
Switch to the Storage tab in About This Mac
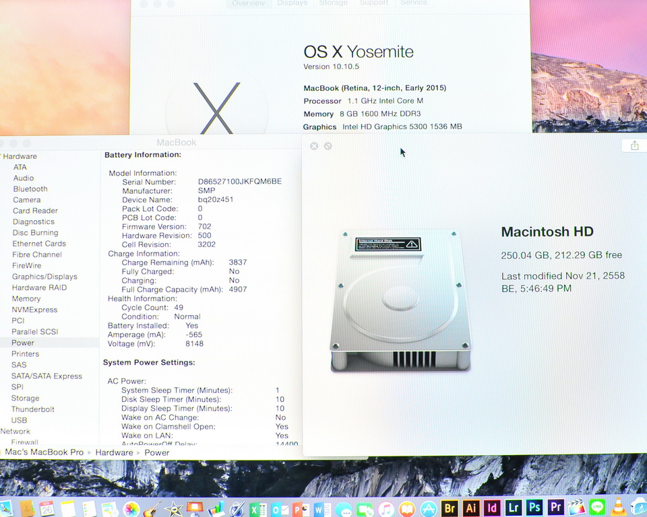click(x=334, y=3)
